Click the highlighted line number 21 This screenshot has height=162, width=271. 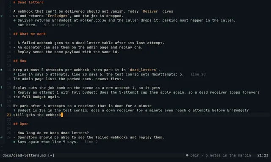pyautogui.click(x=9, y=115)
